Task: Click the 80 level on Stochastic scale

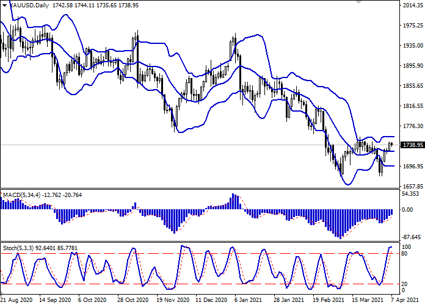Action: tap(404, 254)
